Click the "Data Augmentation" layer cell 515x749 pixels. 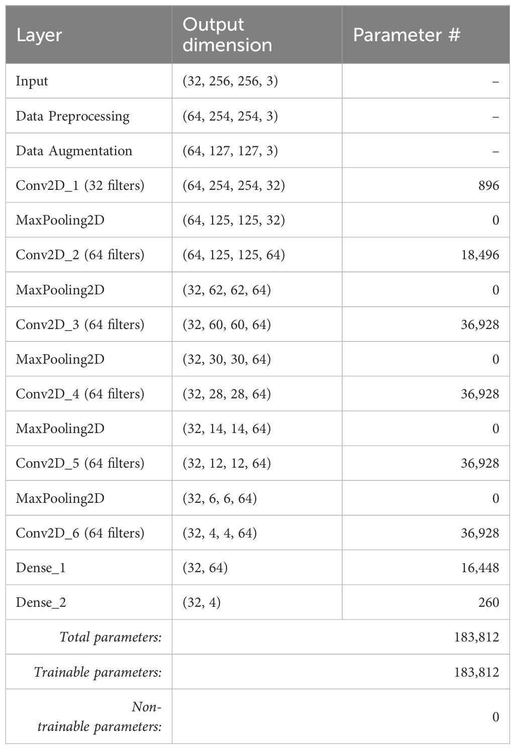(x=74, y=151)
